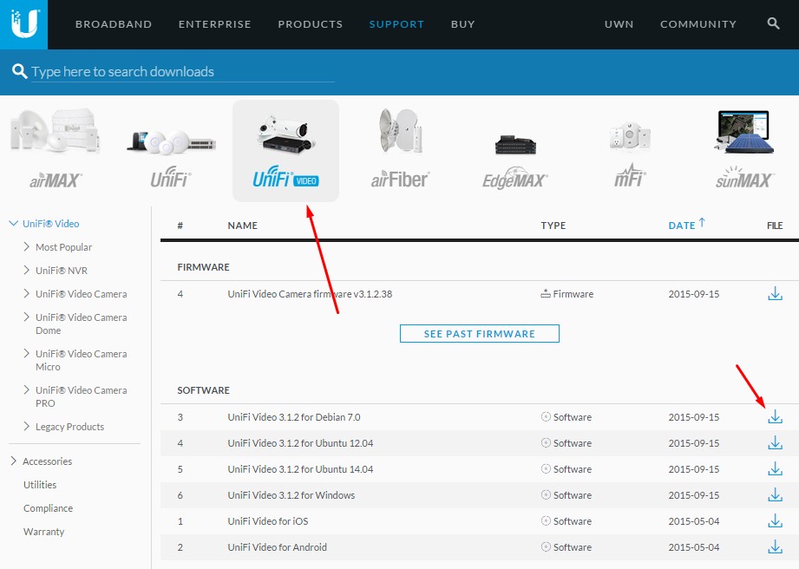Sort downloads by the Name column
This screenshot has width=799, height=569.
[x=242, y=226]
